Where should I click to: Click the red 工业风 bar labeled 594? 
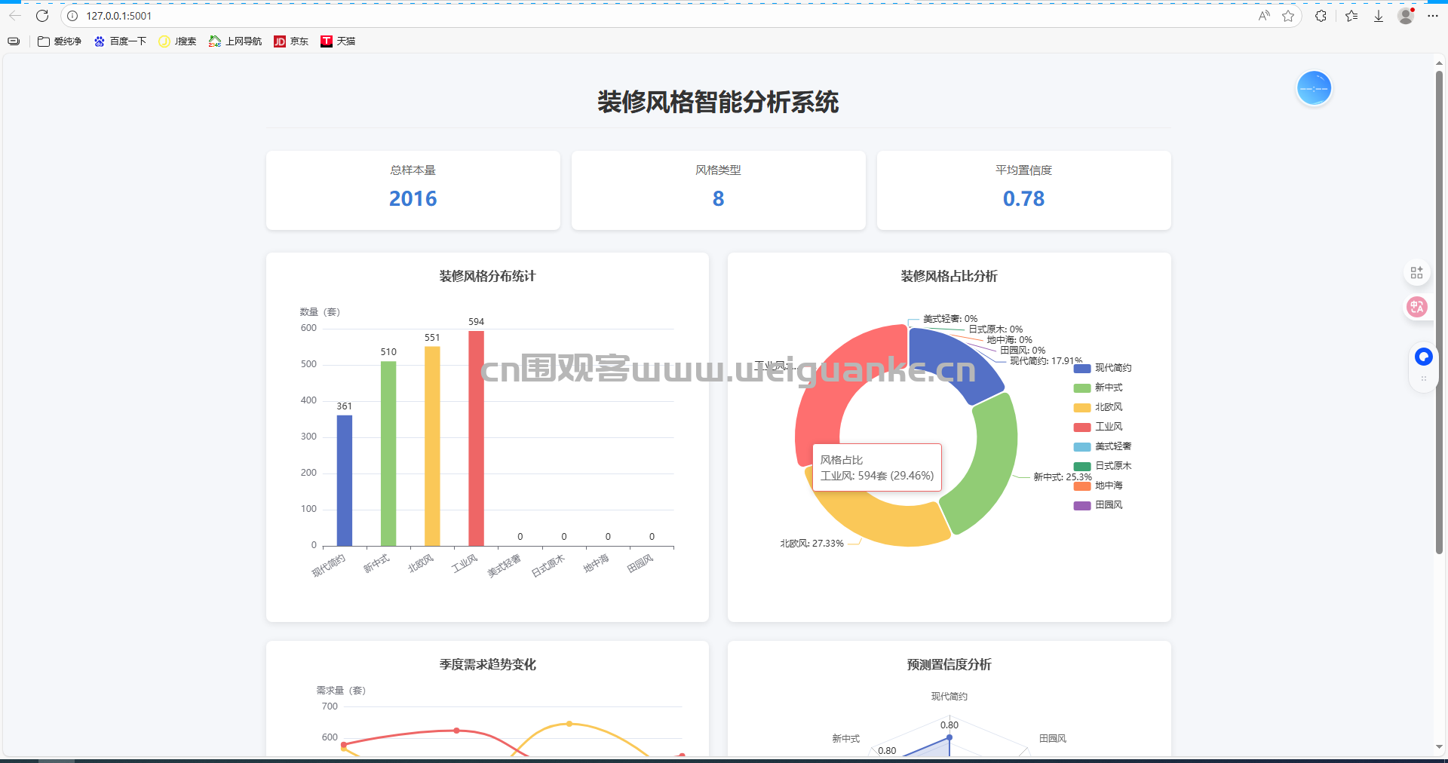[x=476, y=437]
